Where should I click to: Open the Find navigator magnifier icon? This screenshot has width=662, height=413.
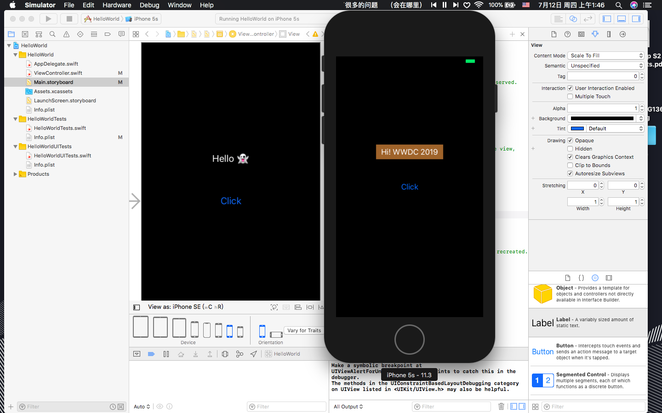(x=52, y=34)
